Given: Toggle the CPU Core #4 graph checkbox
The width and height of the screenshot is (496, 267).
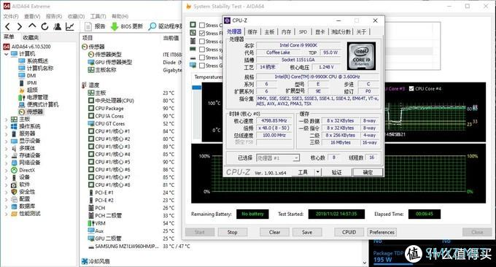Looking at the screenshot, I should click(411, 88).
